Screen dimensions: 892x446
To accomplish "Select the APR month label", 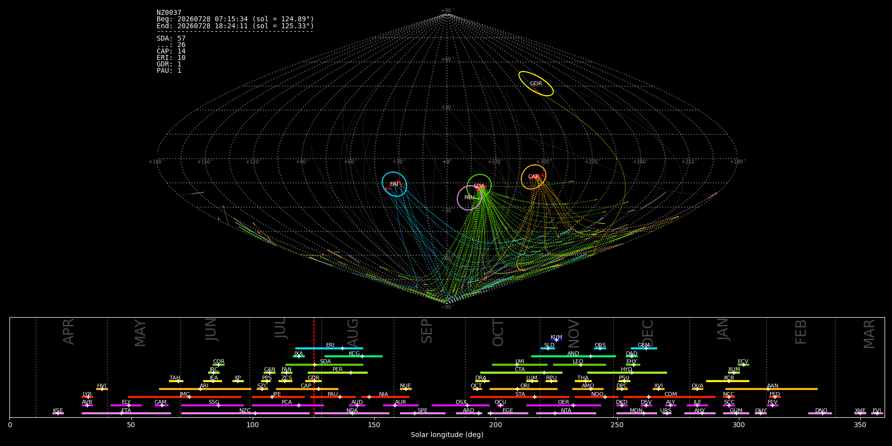I will pyautogui.click(x=69, y=332).
